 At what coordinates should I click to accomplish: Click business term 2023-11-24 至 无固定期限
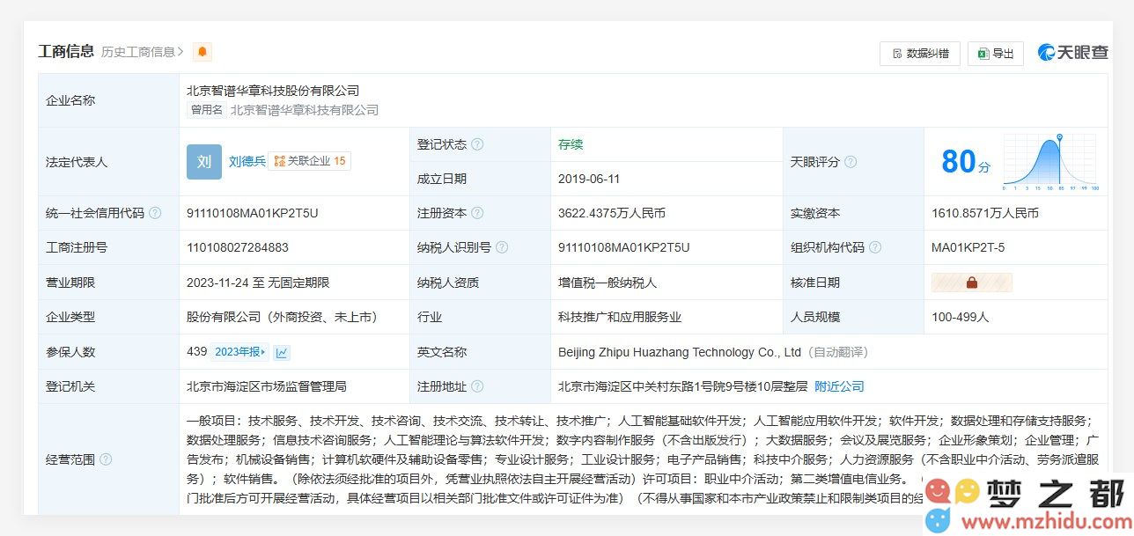tap(258, 283)
